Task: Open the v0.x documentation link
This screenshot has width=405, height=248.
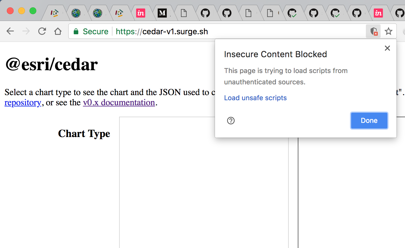Action: (119, 102)
